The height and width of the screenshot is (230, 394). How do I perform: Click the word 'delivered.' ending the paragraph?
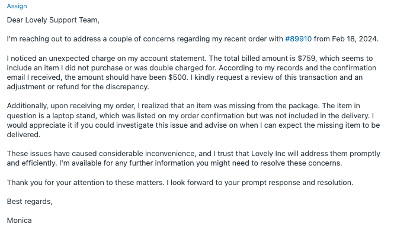click(24, 135)
